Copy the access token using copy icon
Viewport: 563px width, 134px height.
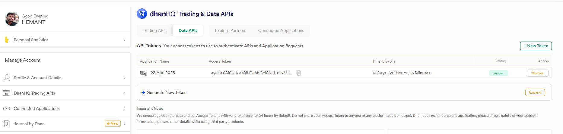(x=299, y=73)
